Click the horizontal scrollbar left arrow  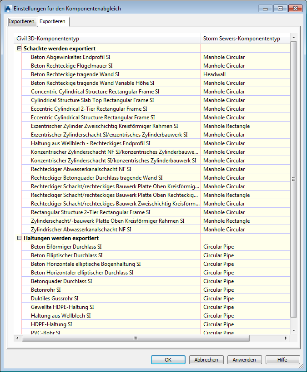[x=17, y=338]
